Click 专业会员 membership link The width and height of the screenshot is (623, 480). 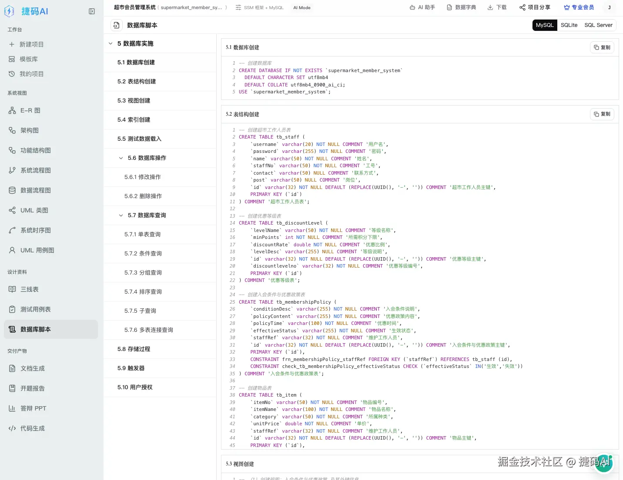pyautogui.click(x=579, y=7)
